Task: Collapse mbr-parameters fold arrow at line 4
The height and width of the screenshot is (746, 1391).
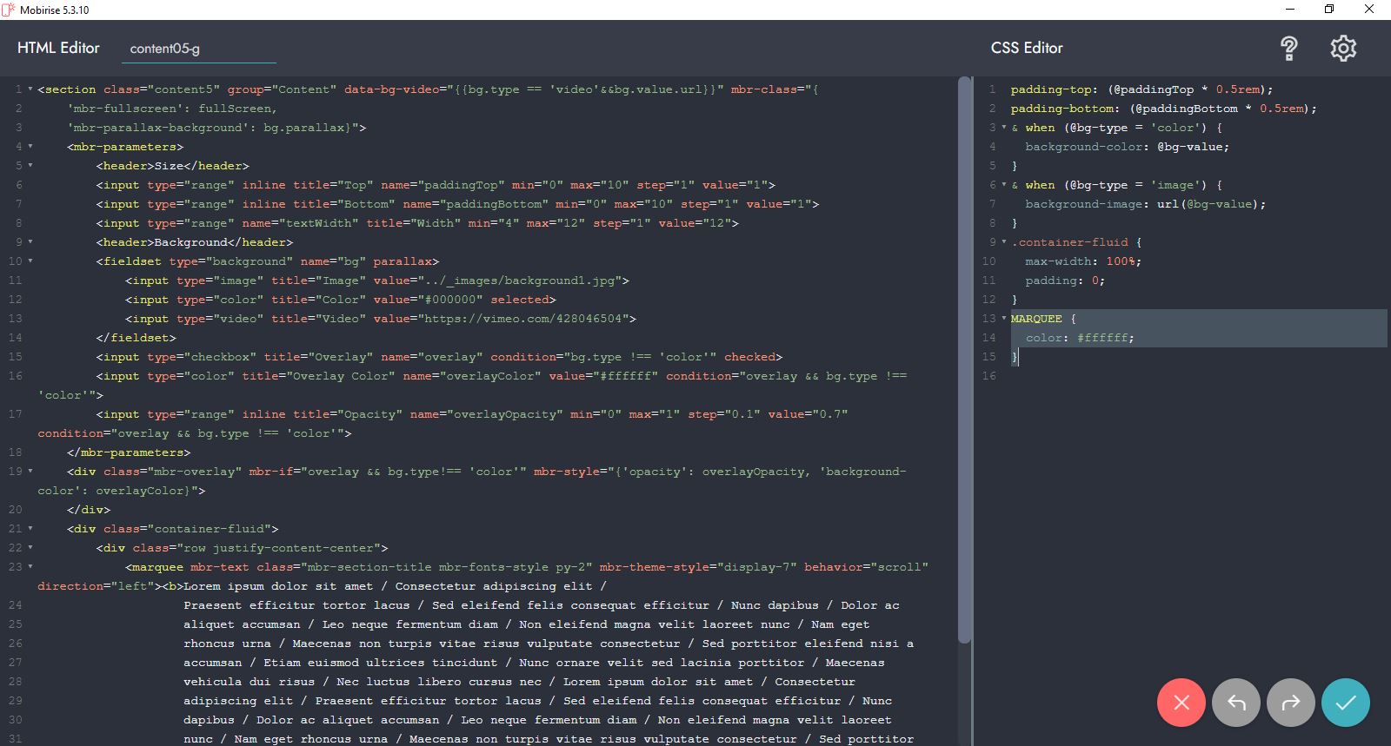Action: [x=30, y=147]
